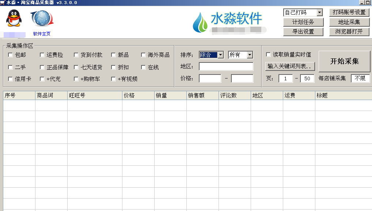Open 输入关键词列表 button
The height and width of the screenshot is (211, 372).
(x=290, y=66)
